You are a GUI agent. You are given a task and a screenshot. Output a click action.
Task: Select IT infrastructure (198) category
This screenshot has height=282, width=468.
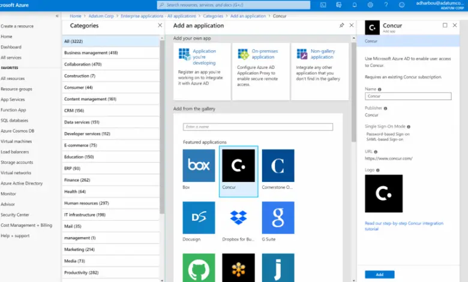pos(111,215)
